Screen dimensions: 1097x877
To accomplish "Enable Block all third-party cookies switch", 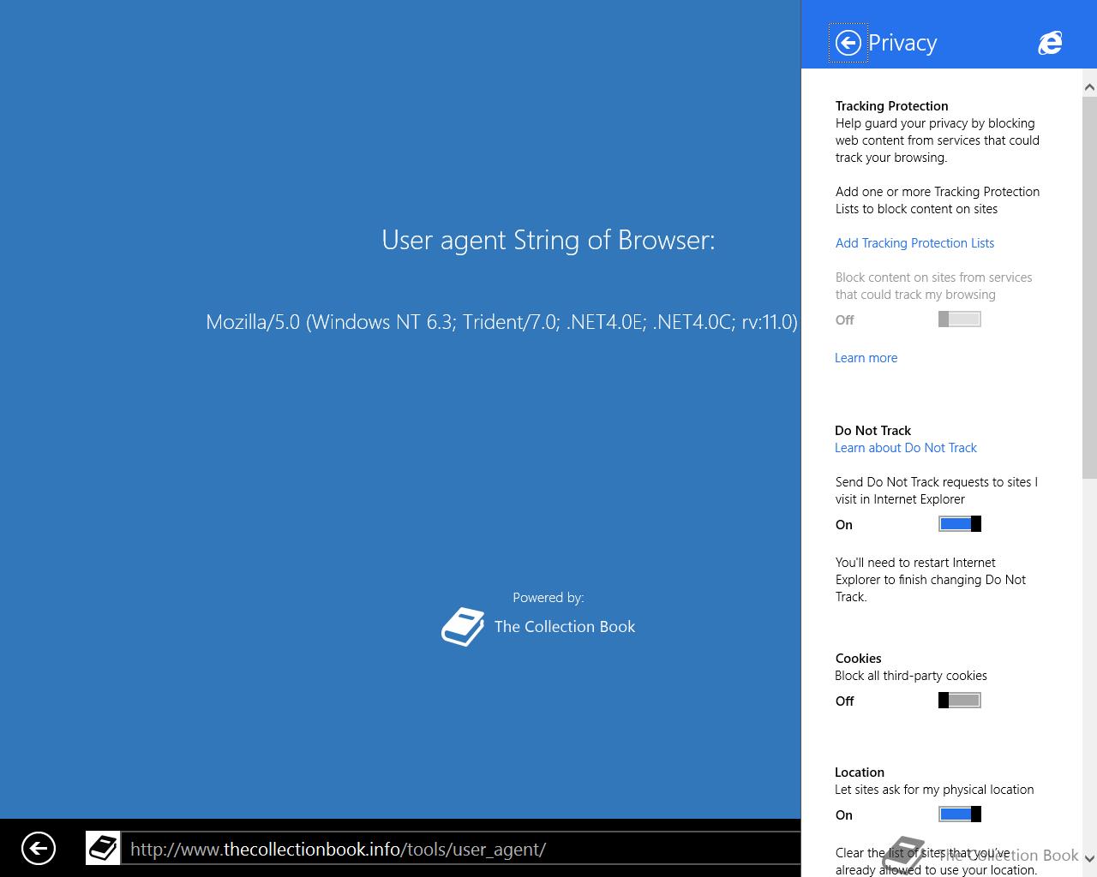I will click(x=959, y=701).
